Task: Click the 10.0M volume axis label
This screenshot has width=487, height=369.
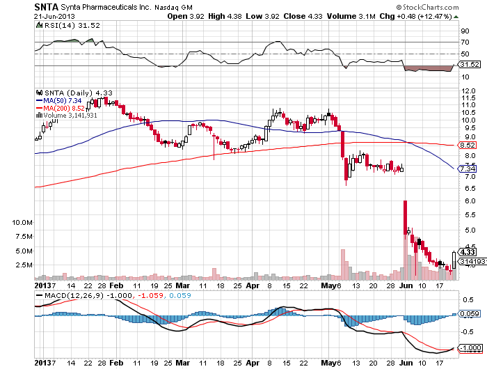Action: click(x=22, y=223)
